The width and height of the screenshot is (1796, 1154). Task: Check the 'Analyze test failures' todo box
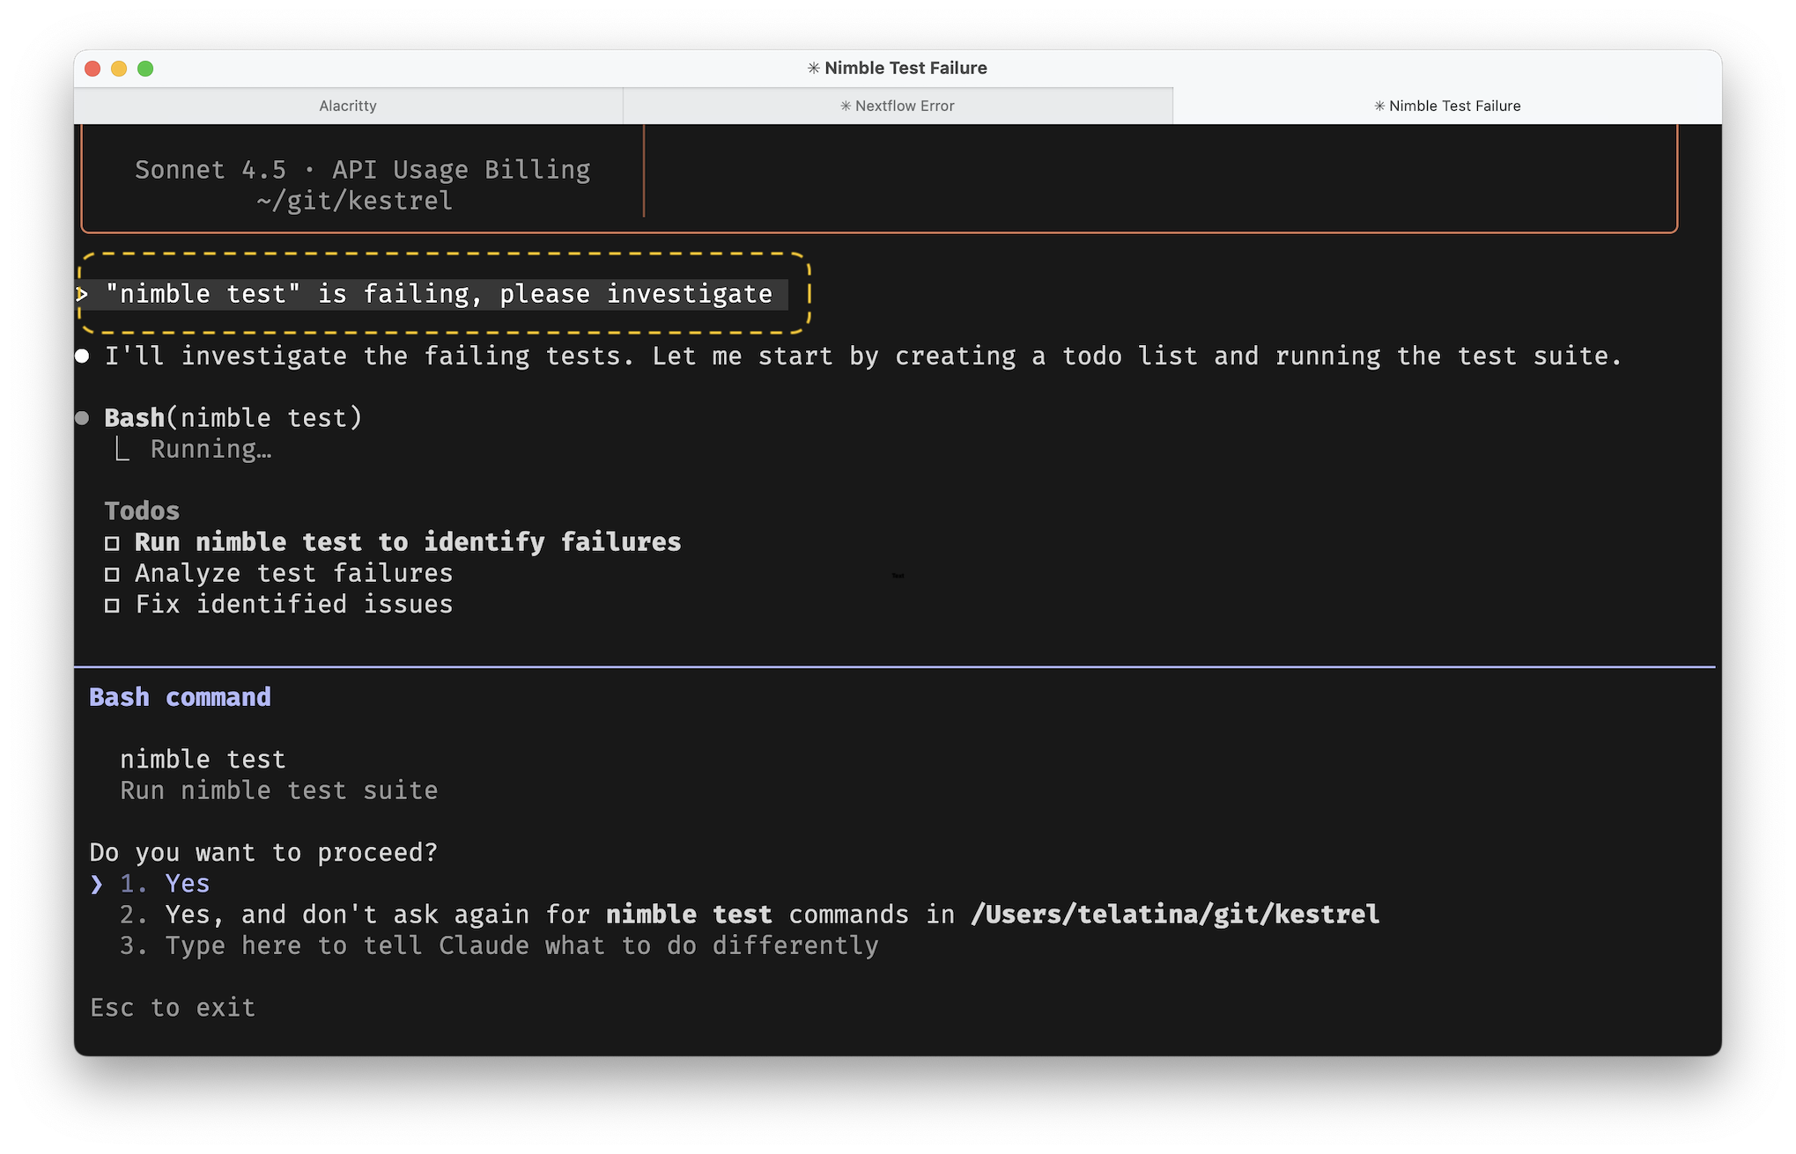coord(112,574)
